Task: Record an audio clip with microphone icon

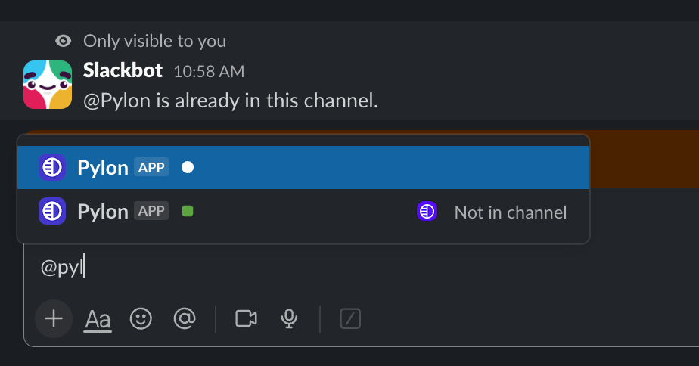Action: tap(288, 318)
